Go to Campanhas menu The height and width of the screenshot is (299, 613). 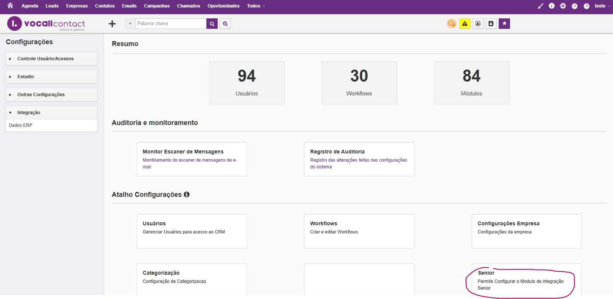157,6
